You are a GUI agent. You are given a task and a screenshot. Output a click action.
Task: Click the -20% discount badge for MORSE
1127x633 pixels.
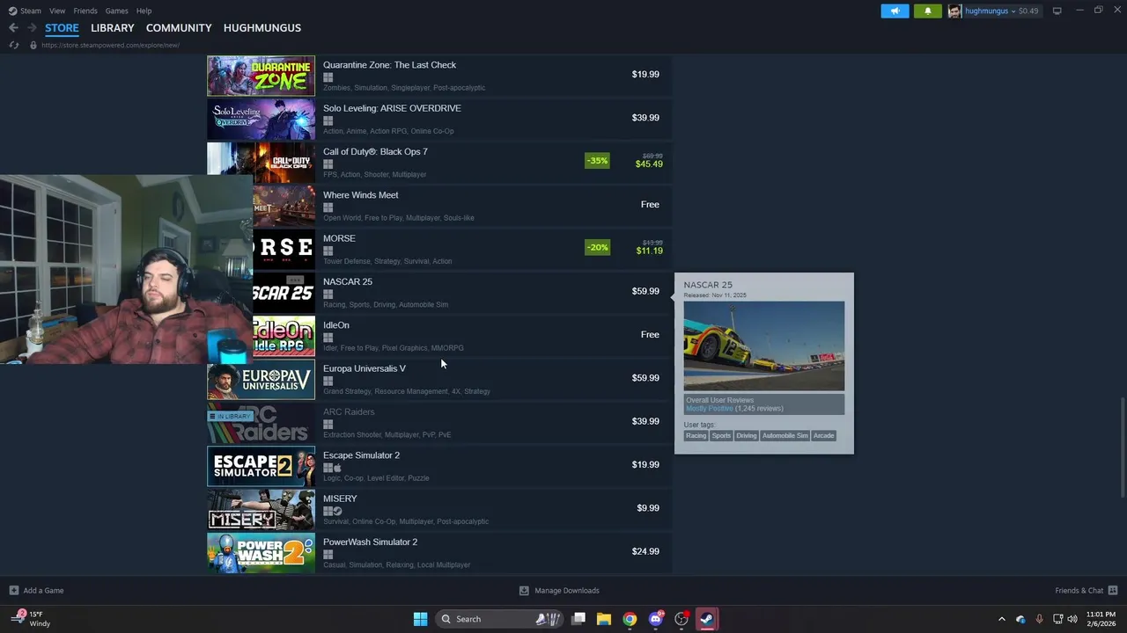click(597, 247)
